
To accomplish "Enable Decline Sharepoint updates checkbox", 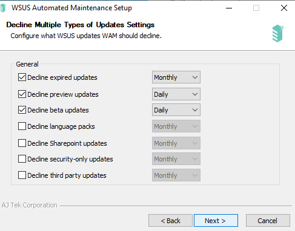I will [x=22, y=143].
